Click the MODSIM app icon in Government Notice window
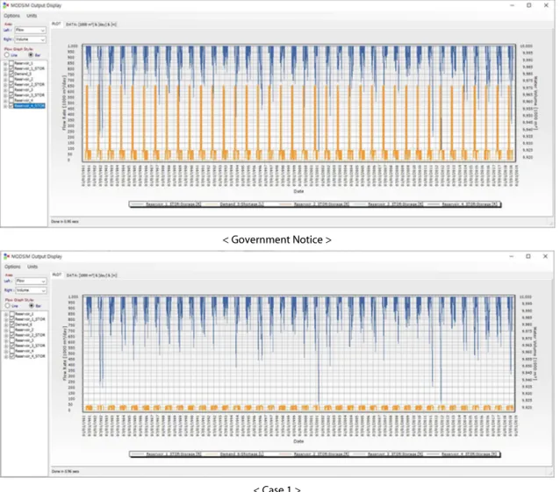This screenshot has width=560, height=492. coord(6,5)
